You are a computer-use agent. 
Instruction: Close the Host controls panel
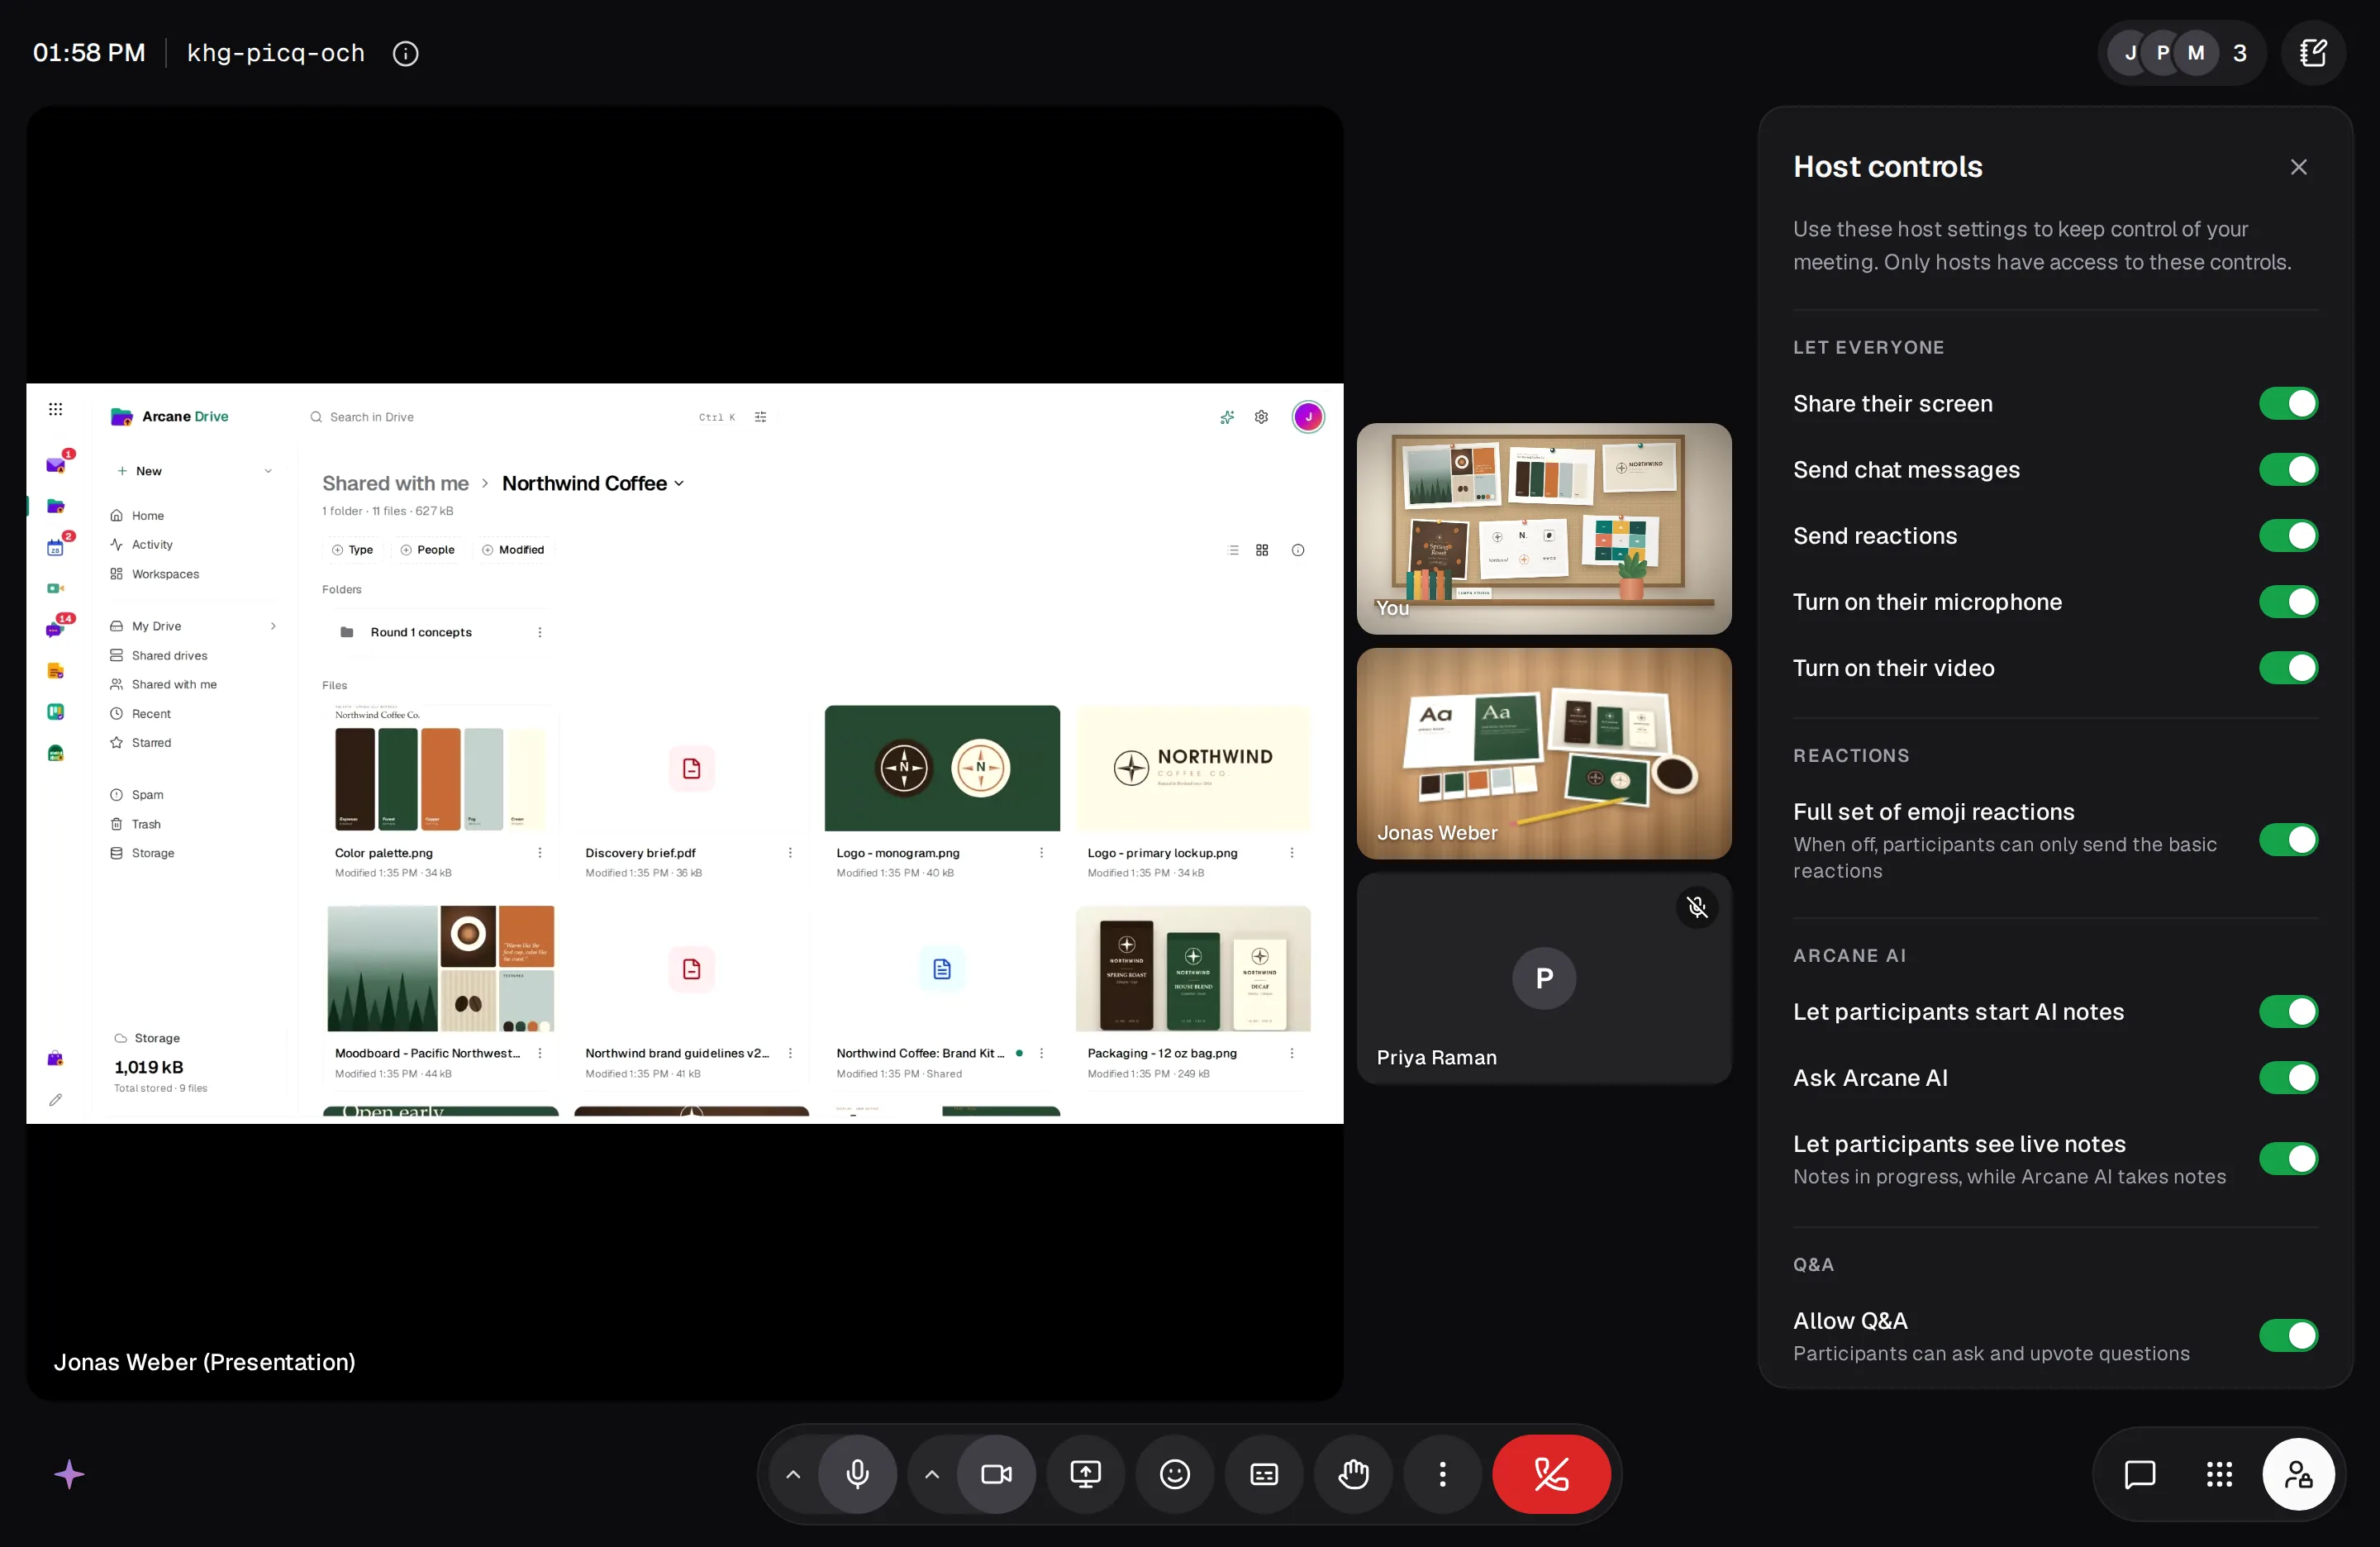pos(2298,167)
